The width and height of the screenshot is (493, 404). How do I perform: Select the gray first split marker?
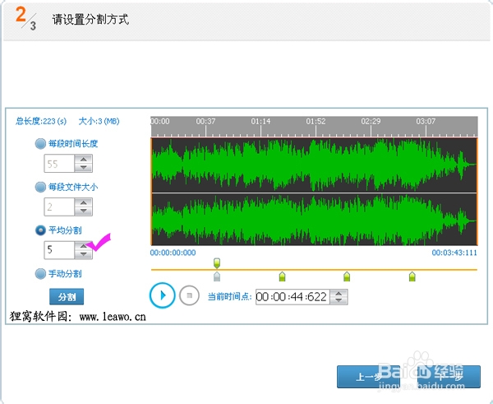coord(217,276)
